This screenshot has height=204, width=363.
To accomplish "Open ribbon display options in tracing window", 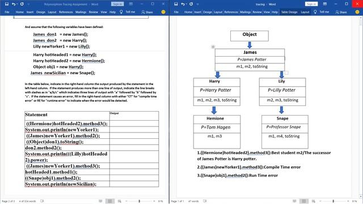I will click(x=325, y=4).
